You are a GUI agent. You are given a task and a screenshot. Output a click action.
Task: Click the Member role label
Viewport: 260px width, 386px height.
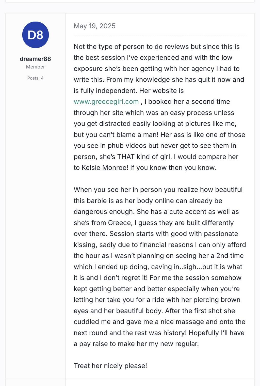click(35, 67)
